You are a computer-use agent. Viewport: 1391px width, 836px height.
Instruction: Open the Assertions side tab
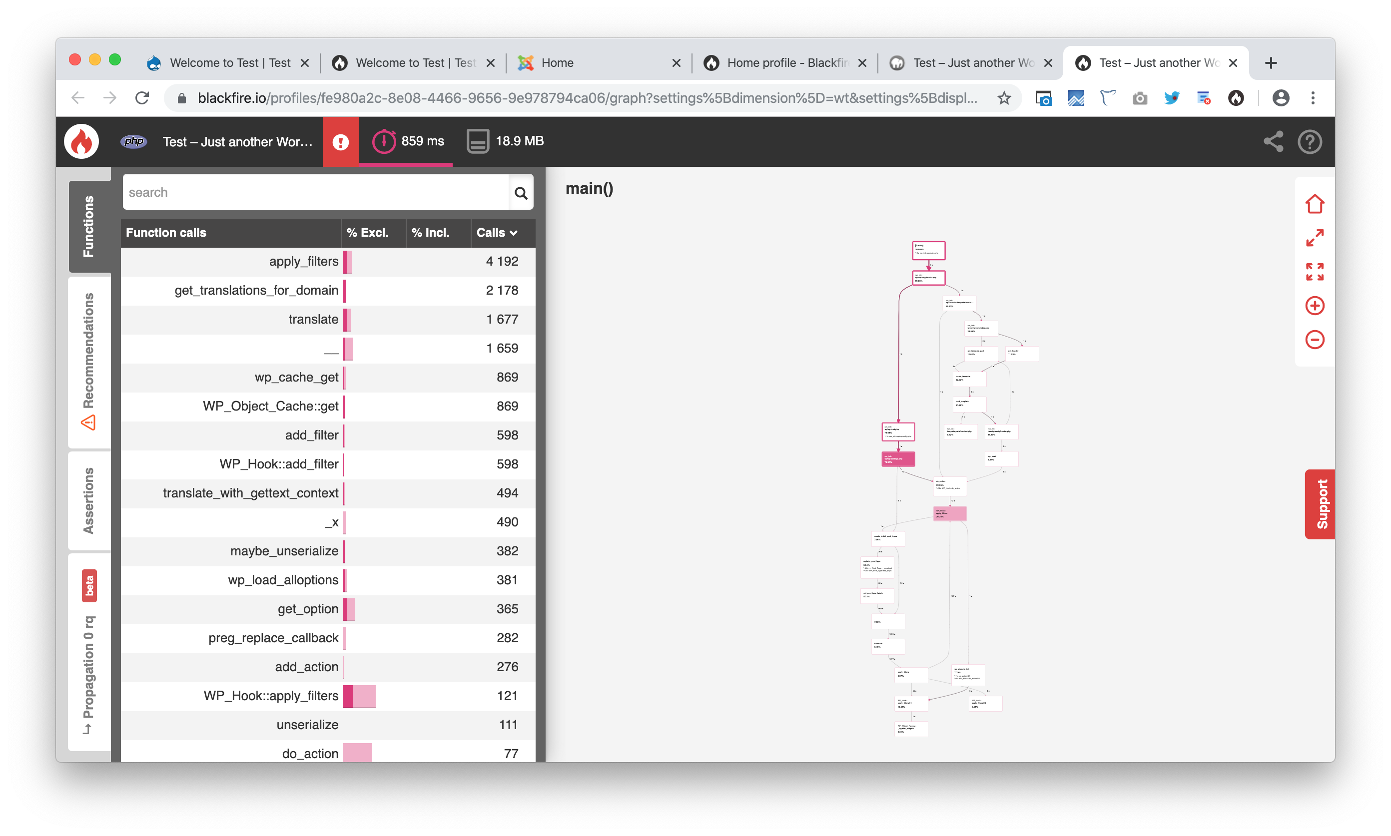89,501
